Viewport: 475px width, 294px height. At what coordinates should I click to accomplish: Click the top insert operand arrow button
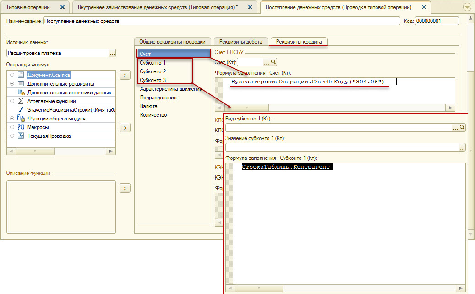pyautogui.click(x=125, y=75)
